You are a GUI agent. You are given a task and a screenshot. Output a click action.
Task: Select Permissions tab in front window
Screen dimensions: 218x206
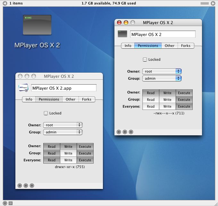pyautogui.click(x=148, y=46)
